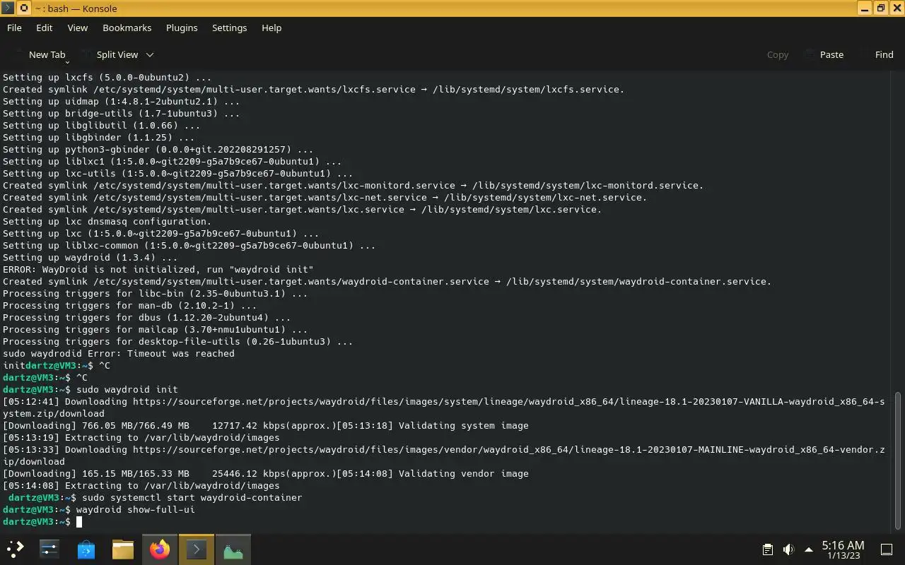Click the New Tab toolbar button
905x565 pixels.
pos(40,54)
